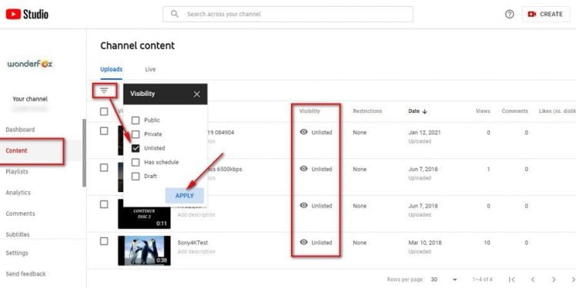Click the Views column header
This screenshot has width=576, height=288.
(483, 111)
